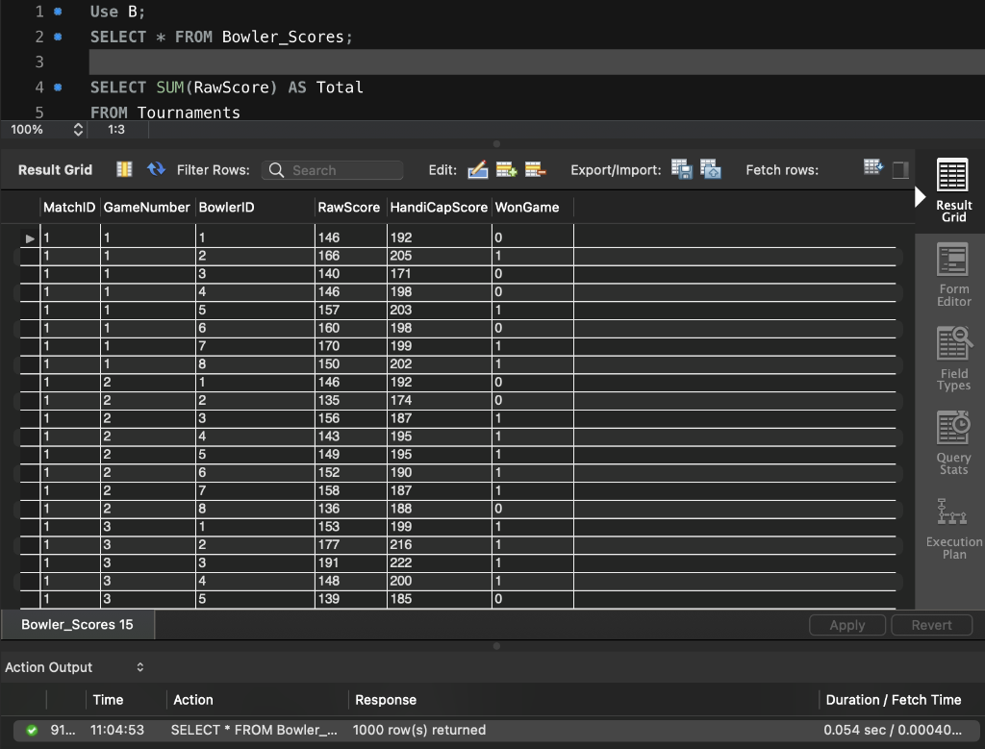The width and height of the screenshot is (985, 749).
Task: Toggle the result side panel visibility
Action: click(900, 170)
